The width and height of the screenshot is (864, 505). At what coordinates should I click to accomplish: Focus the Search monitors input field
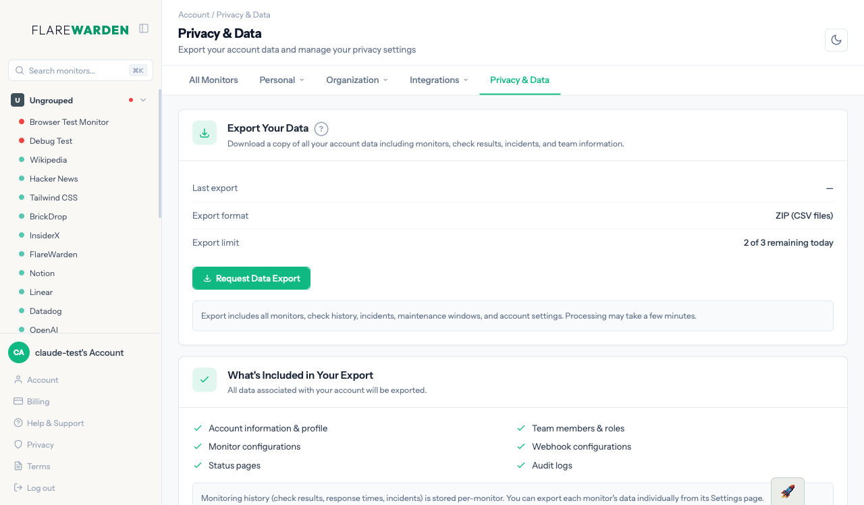click(x=74, y=70)
